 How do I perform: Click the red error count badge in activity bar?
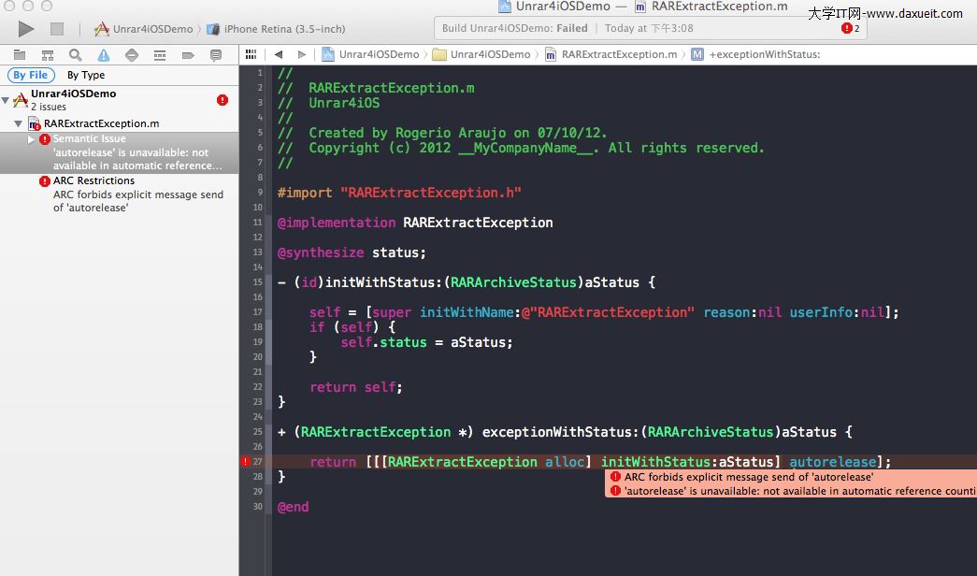coord(850,29)
